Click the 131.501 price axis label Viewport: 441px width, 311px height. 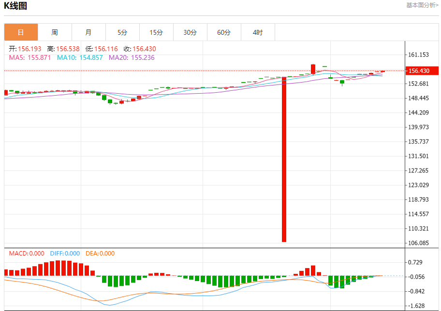pos(418,156)
